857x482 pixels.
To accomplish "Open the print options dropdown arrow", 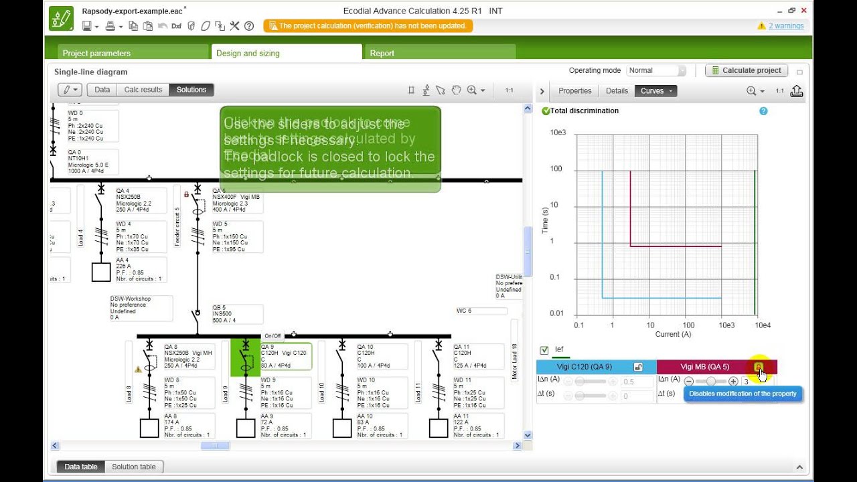I will [121, 27].
